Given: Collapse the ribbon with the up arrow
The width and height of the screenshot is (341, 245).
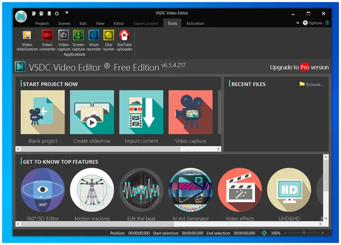Looking at the screenshot, I should click(x=298, y=23).
